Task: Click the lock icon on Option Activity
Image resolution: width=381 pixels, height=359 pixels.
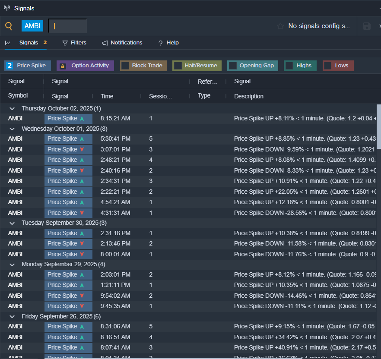Action: click(63, 66)
